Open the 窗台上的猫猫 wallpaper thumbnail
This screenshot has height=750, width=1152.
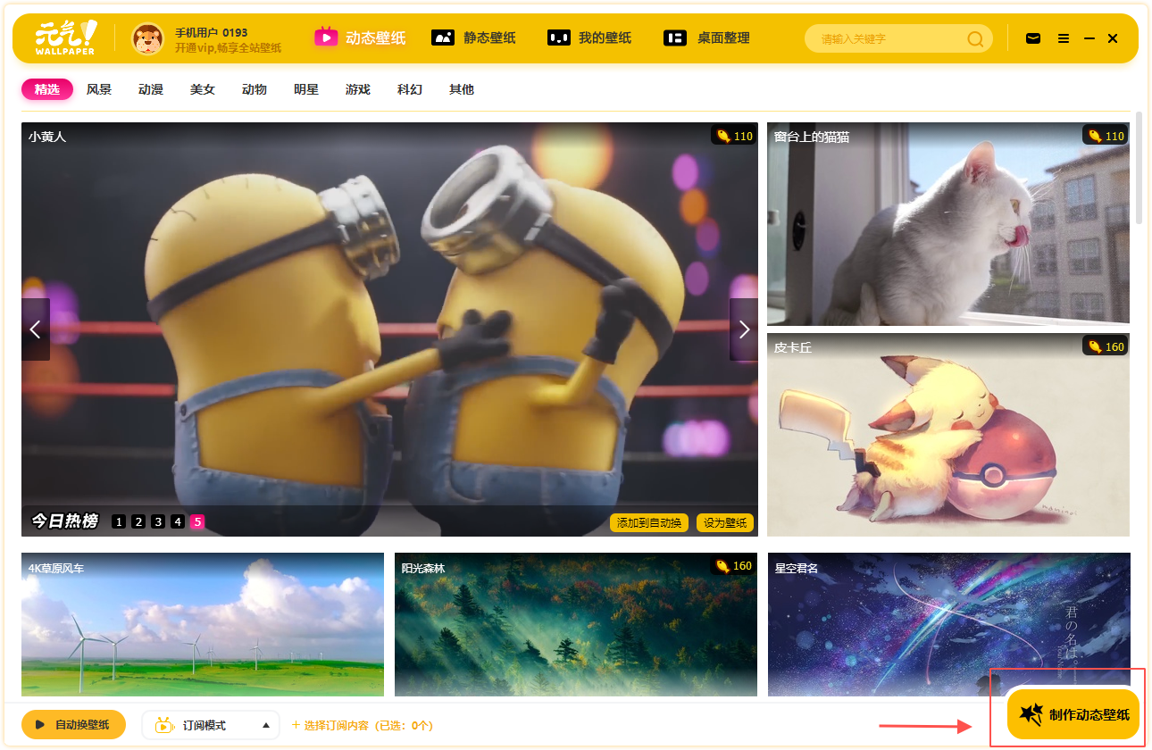pos(948,223)
